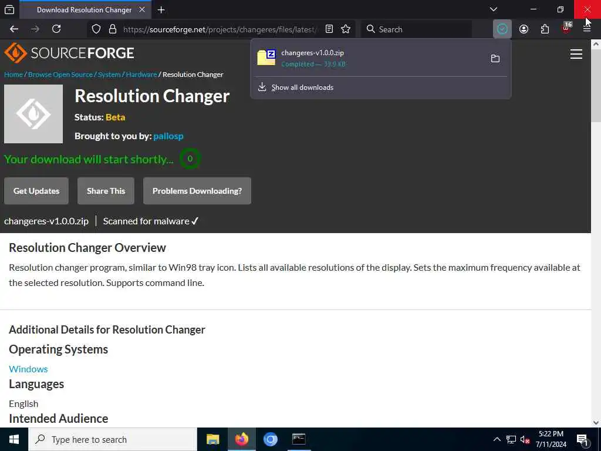Click the Resolution Changer project icon
The image size is (601, 451).
click(x=33, y=114)
